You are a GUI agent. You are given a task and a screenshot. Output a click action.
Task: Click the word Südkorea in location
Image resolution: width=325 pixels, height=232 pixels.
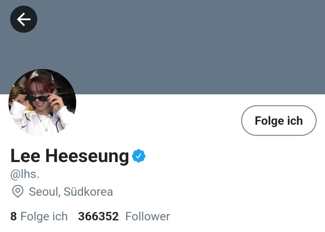88,191
